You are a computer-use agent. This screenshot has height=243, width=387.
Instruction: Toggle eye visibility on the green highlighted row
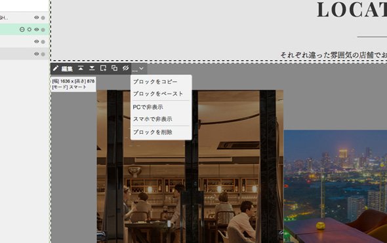[37, 29]
